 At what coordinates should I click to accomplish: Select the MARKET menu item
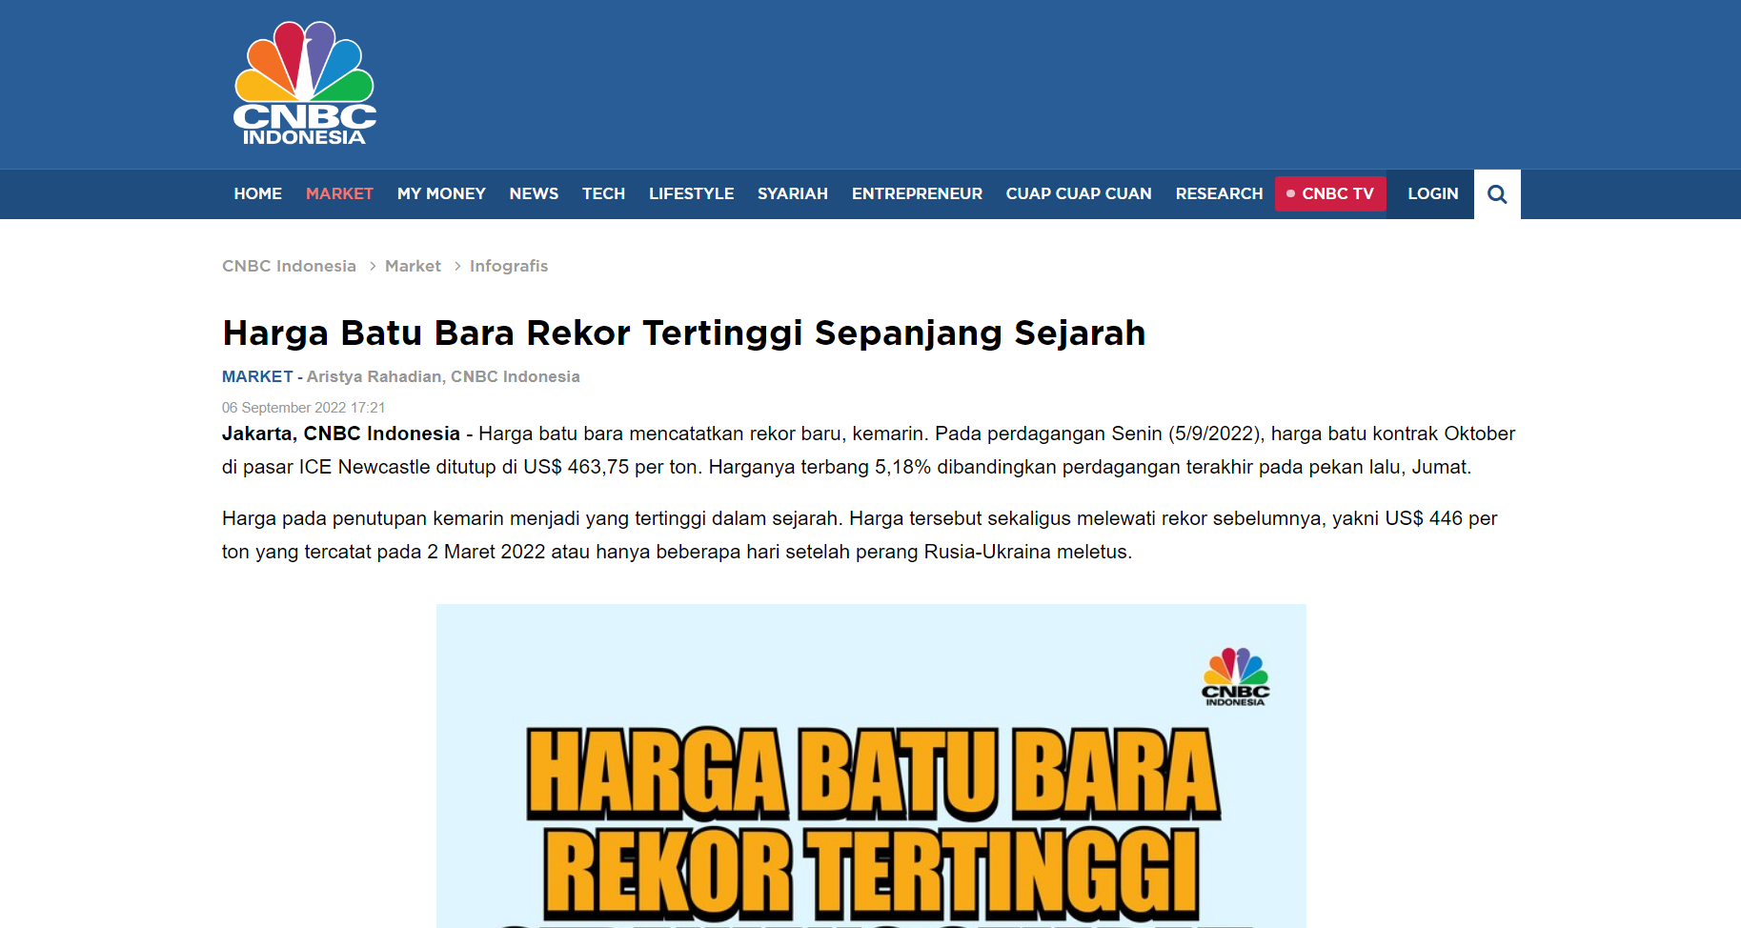(339, 193)
